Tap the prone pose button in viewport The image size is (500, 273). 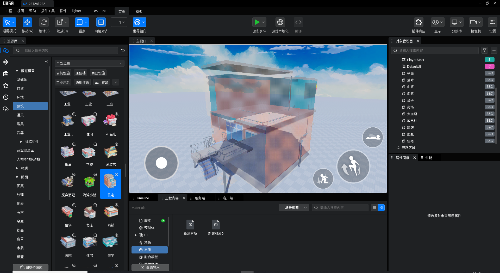(x=373, y=137)
